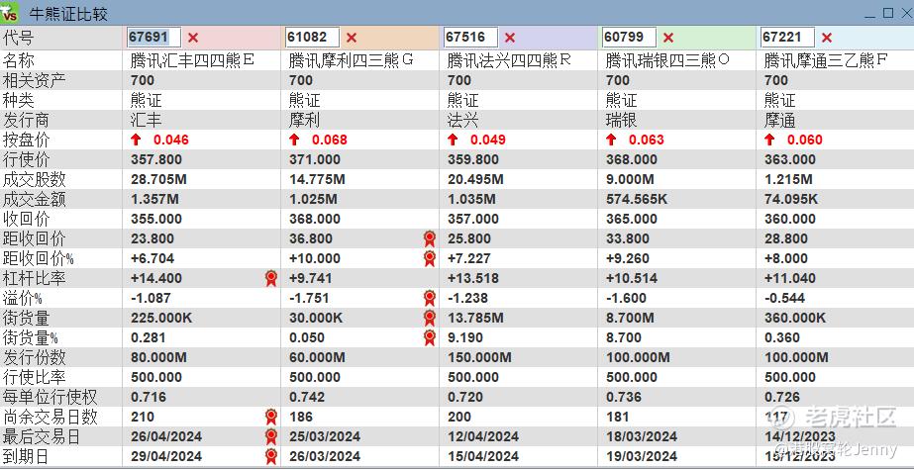Click premium value -0.544

pos(784,298)
